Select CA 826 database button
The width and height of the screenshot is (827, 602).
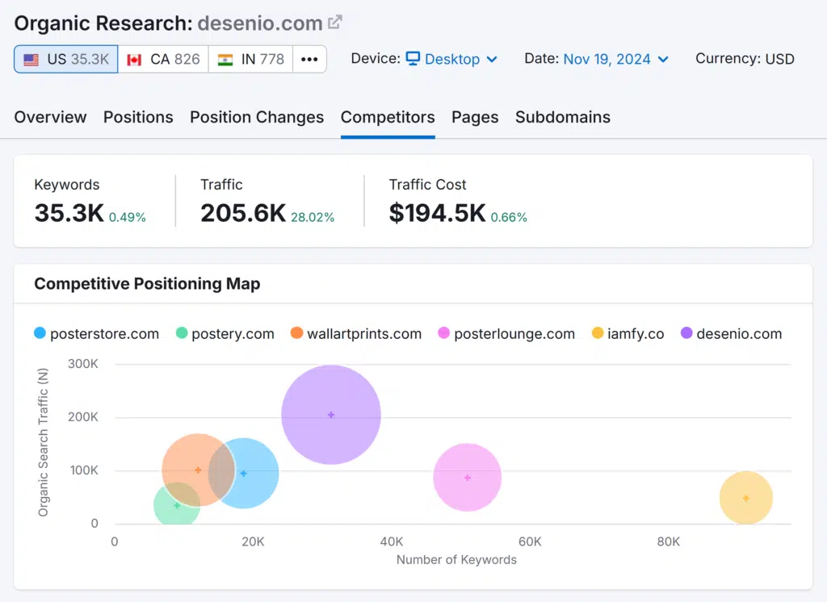click(x=164, y=60)
